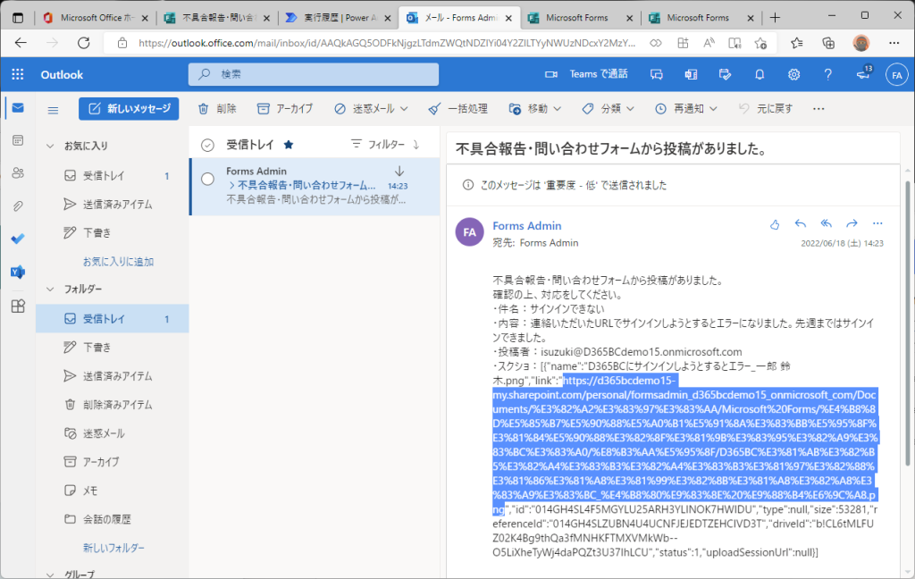Switch to the Microsoft Office tab

click(x=97, y=18)
